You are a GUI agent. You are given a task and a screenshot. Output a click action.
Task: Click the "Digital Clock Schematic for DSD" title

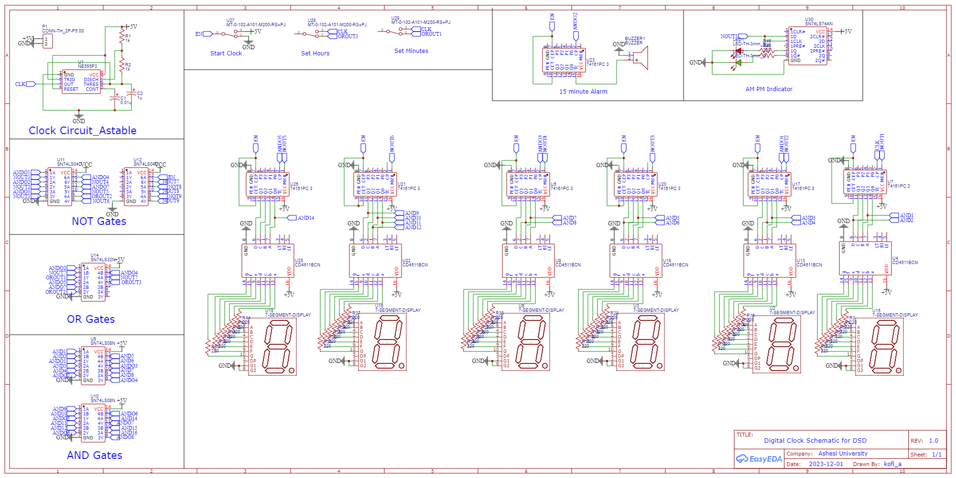tap(815, 441)
